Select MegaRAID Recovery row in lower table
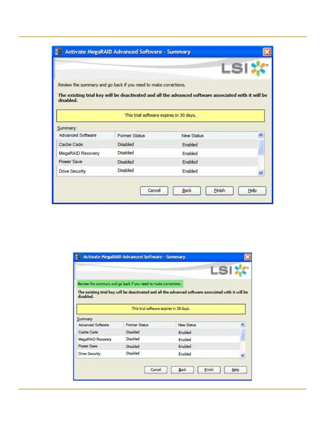325x421 pixels. pyautogui.click(x=158, y=339)
